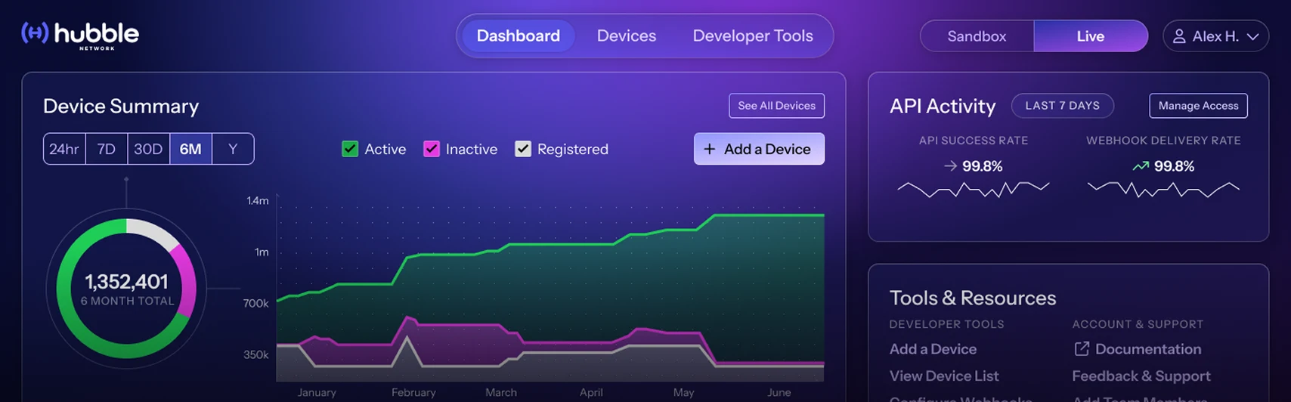Click the Device Summary heading
The image size is (1291, 402).
pyautogui.click(x=121, y=107)
